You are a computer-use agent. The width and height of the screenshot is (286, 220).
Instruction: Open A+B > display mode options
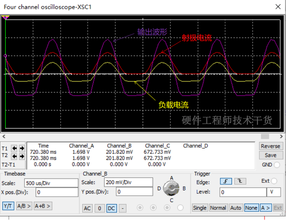[x=42, y=206]
